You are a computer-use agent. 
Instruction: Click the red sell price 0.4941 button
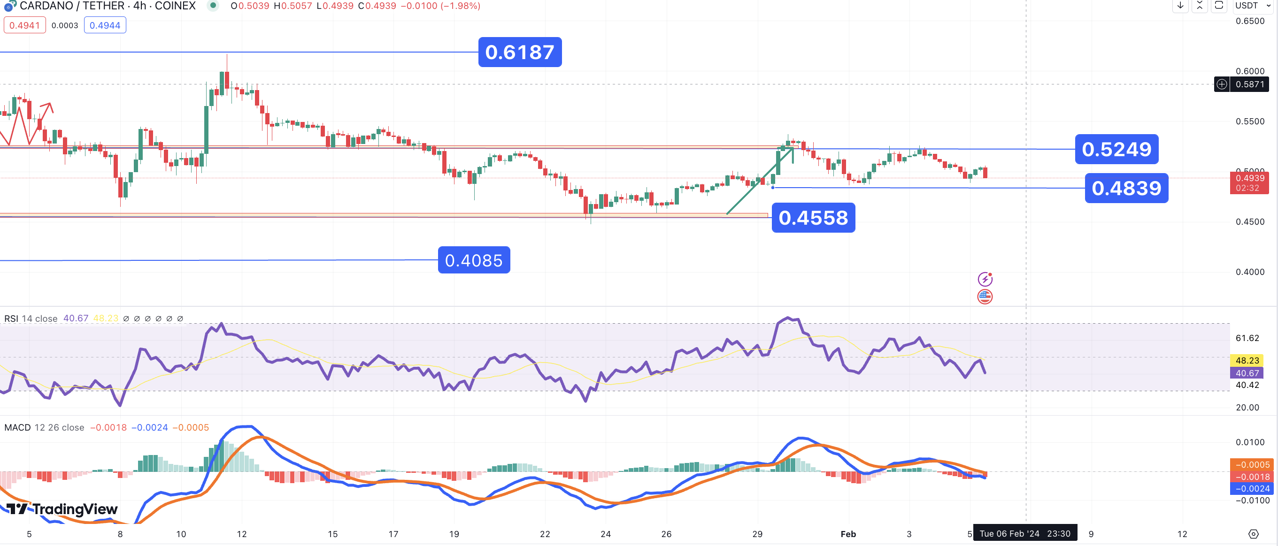point(24,25)
